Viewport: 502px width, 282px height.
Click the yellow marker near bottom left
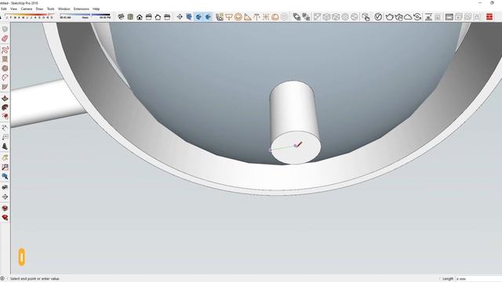pyautogui.click(x=21, y=257)
